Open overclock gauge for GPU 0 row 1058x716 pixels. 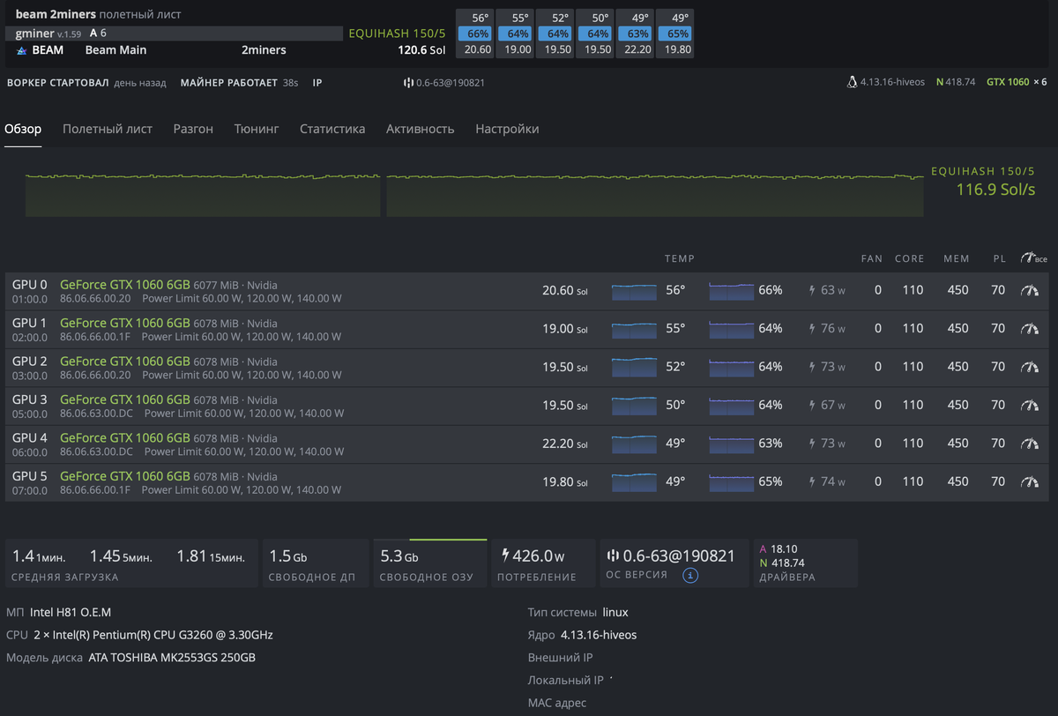coord(1030,290)
